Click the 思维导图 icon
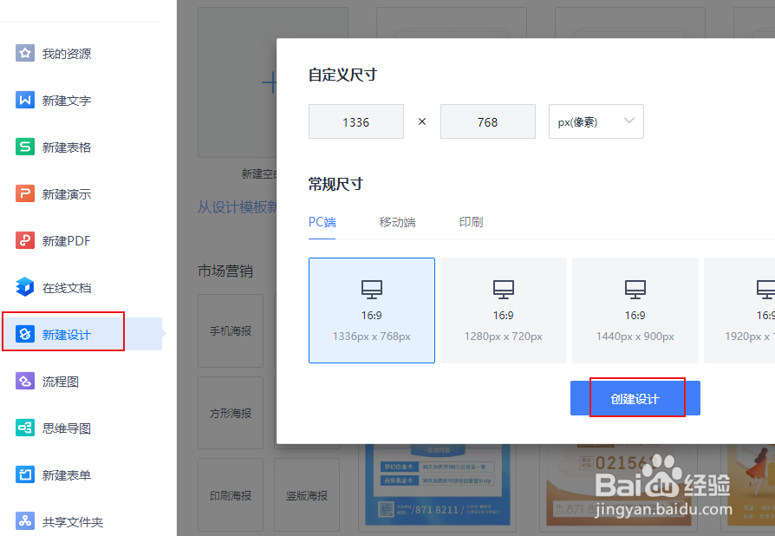Screen dimensions: 775x536 tap(25, 428)
